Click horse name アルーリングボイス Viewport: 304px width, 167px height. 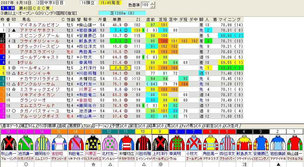pyautogui.click(x=40, y=116)
